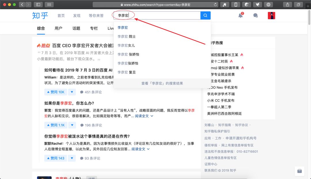Viewport: 311px width, 179px height.
Task: Click the Safari address bar
Action: tap(155, 5)
